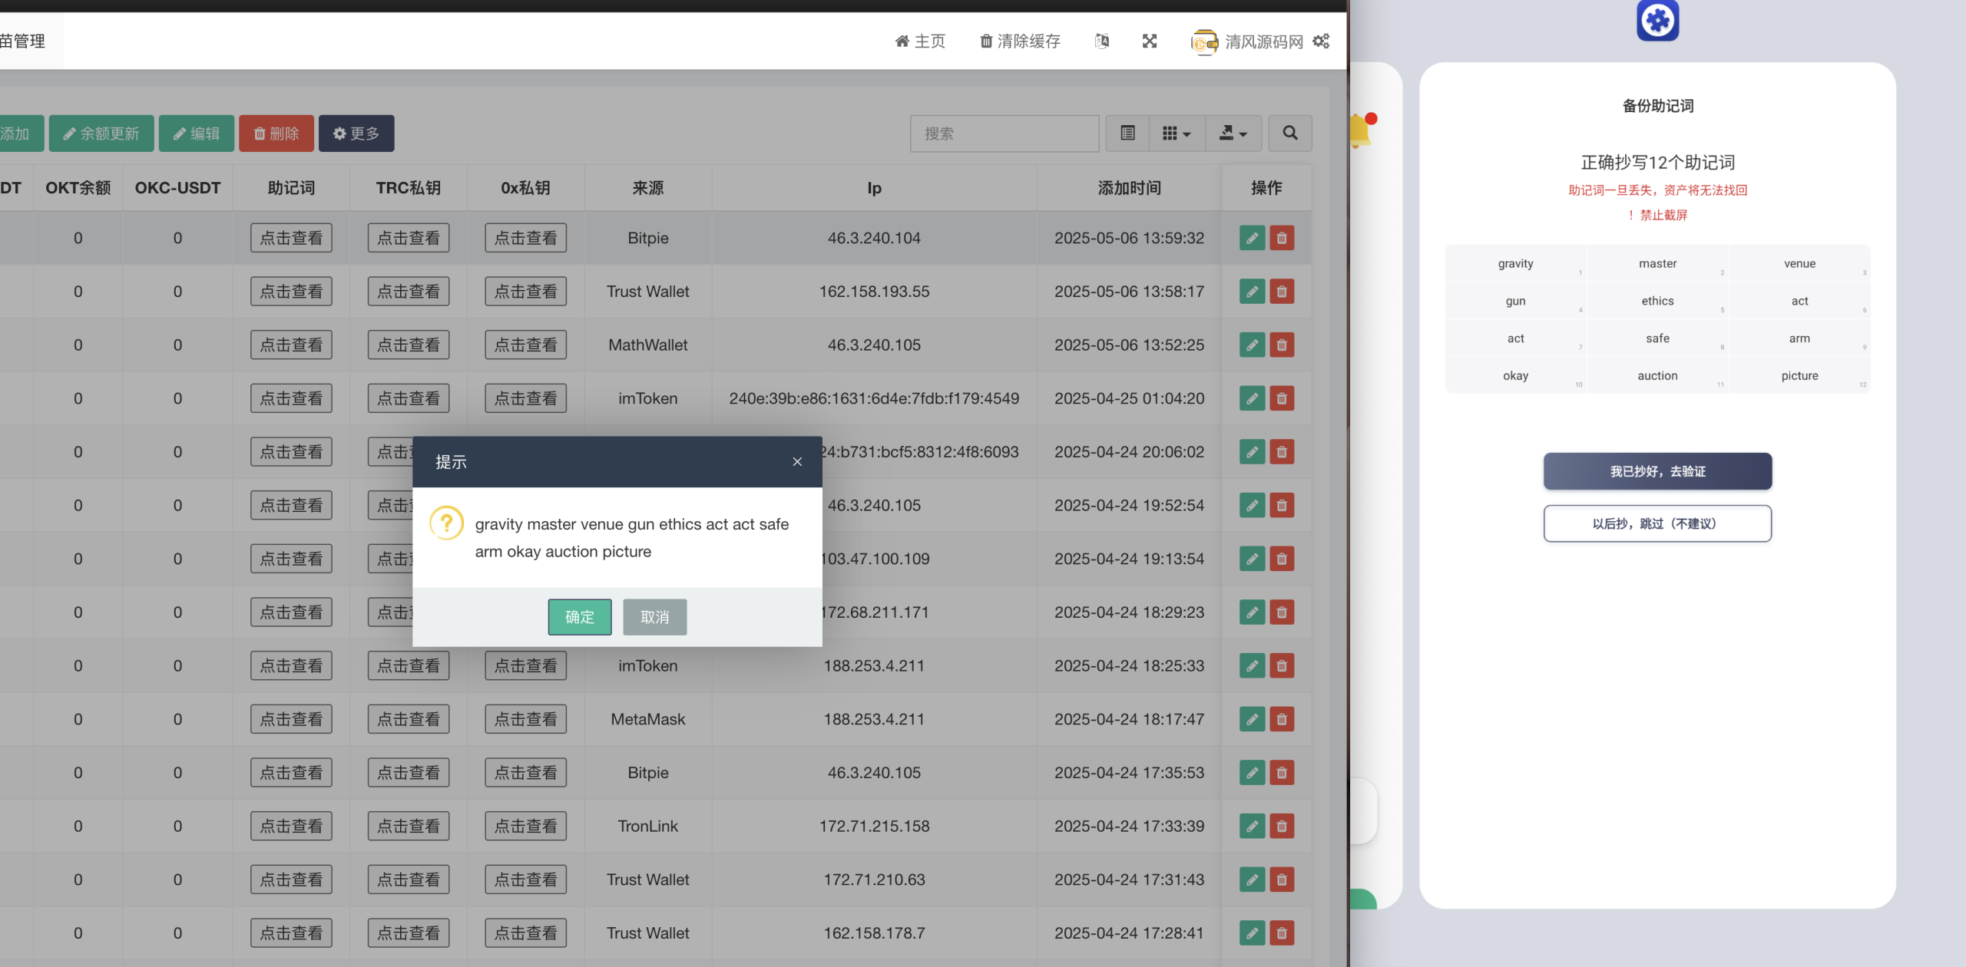Click the red 删除 toolbar button
The width and height of the screenshot is (1966, 967).
[276, 134]
